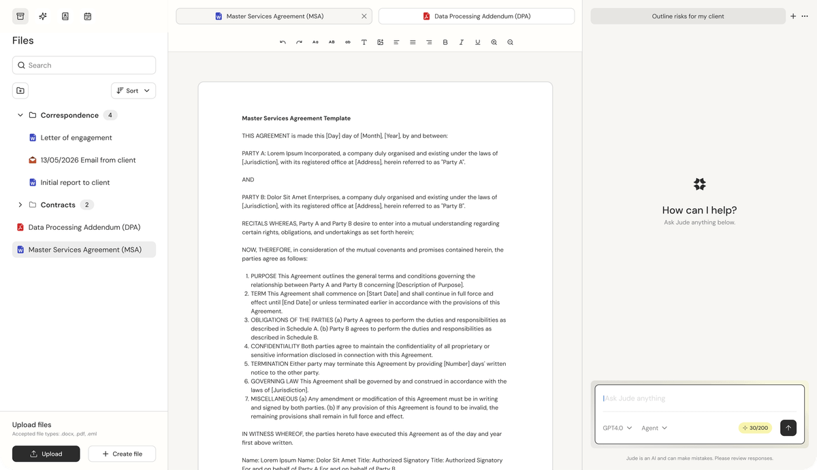The width and height of the screenshot is (817, 470).
Task: Toggle underline formatting
Action: (x=478, y=42)
